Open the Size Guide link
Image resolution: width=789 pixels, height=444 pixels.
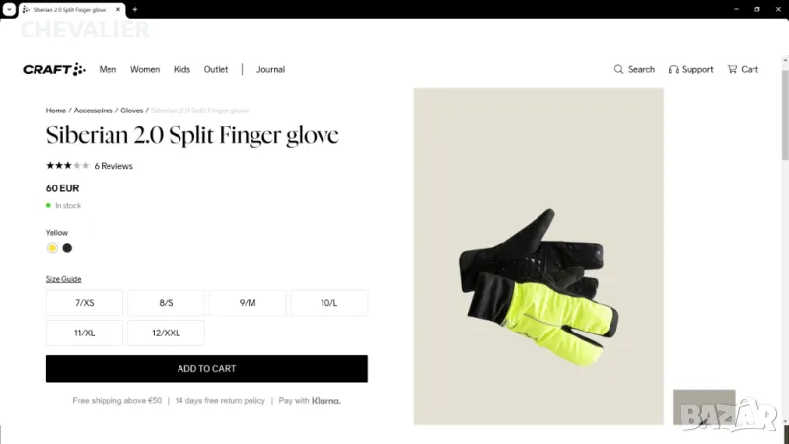pyautogui.click(x=63, y=279)
